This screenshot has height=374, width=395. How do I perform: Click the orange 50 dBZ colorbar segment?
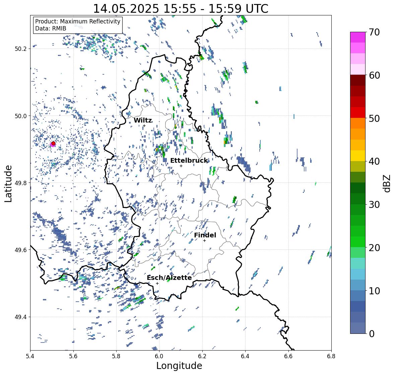tap(358, 123)
